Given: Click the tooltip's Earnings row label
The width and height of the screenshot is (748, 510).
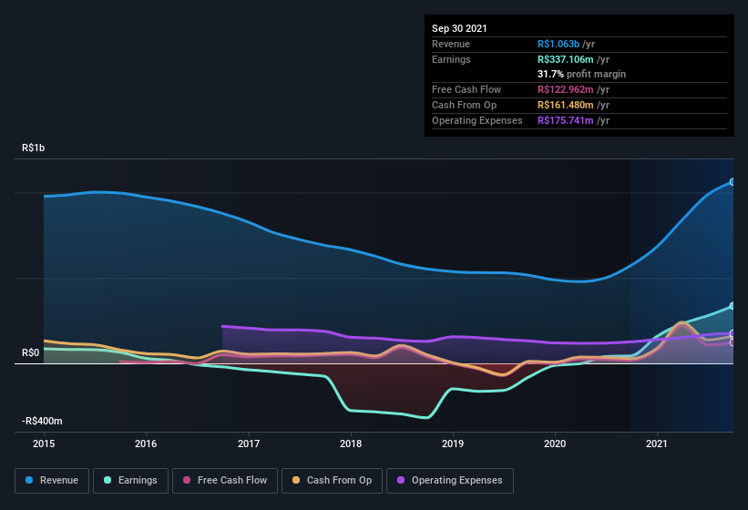Looking at the screenshot, I should click(451, 59).
